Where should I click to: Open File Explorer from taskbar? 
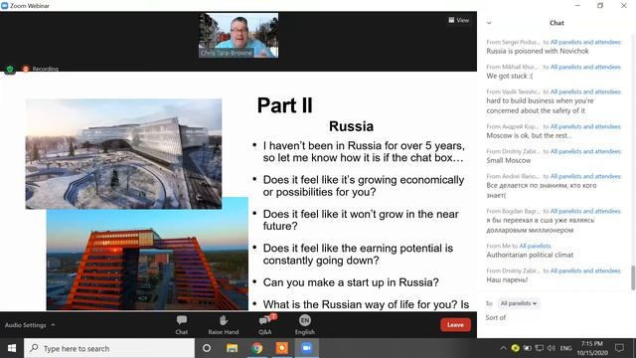232,348
